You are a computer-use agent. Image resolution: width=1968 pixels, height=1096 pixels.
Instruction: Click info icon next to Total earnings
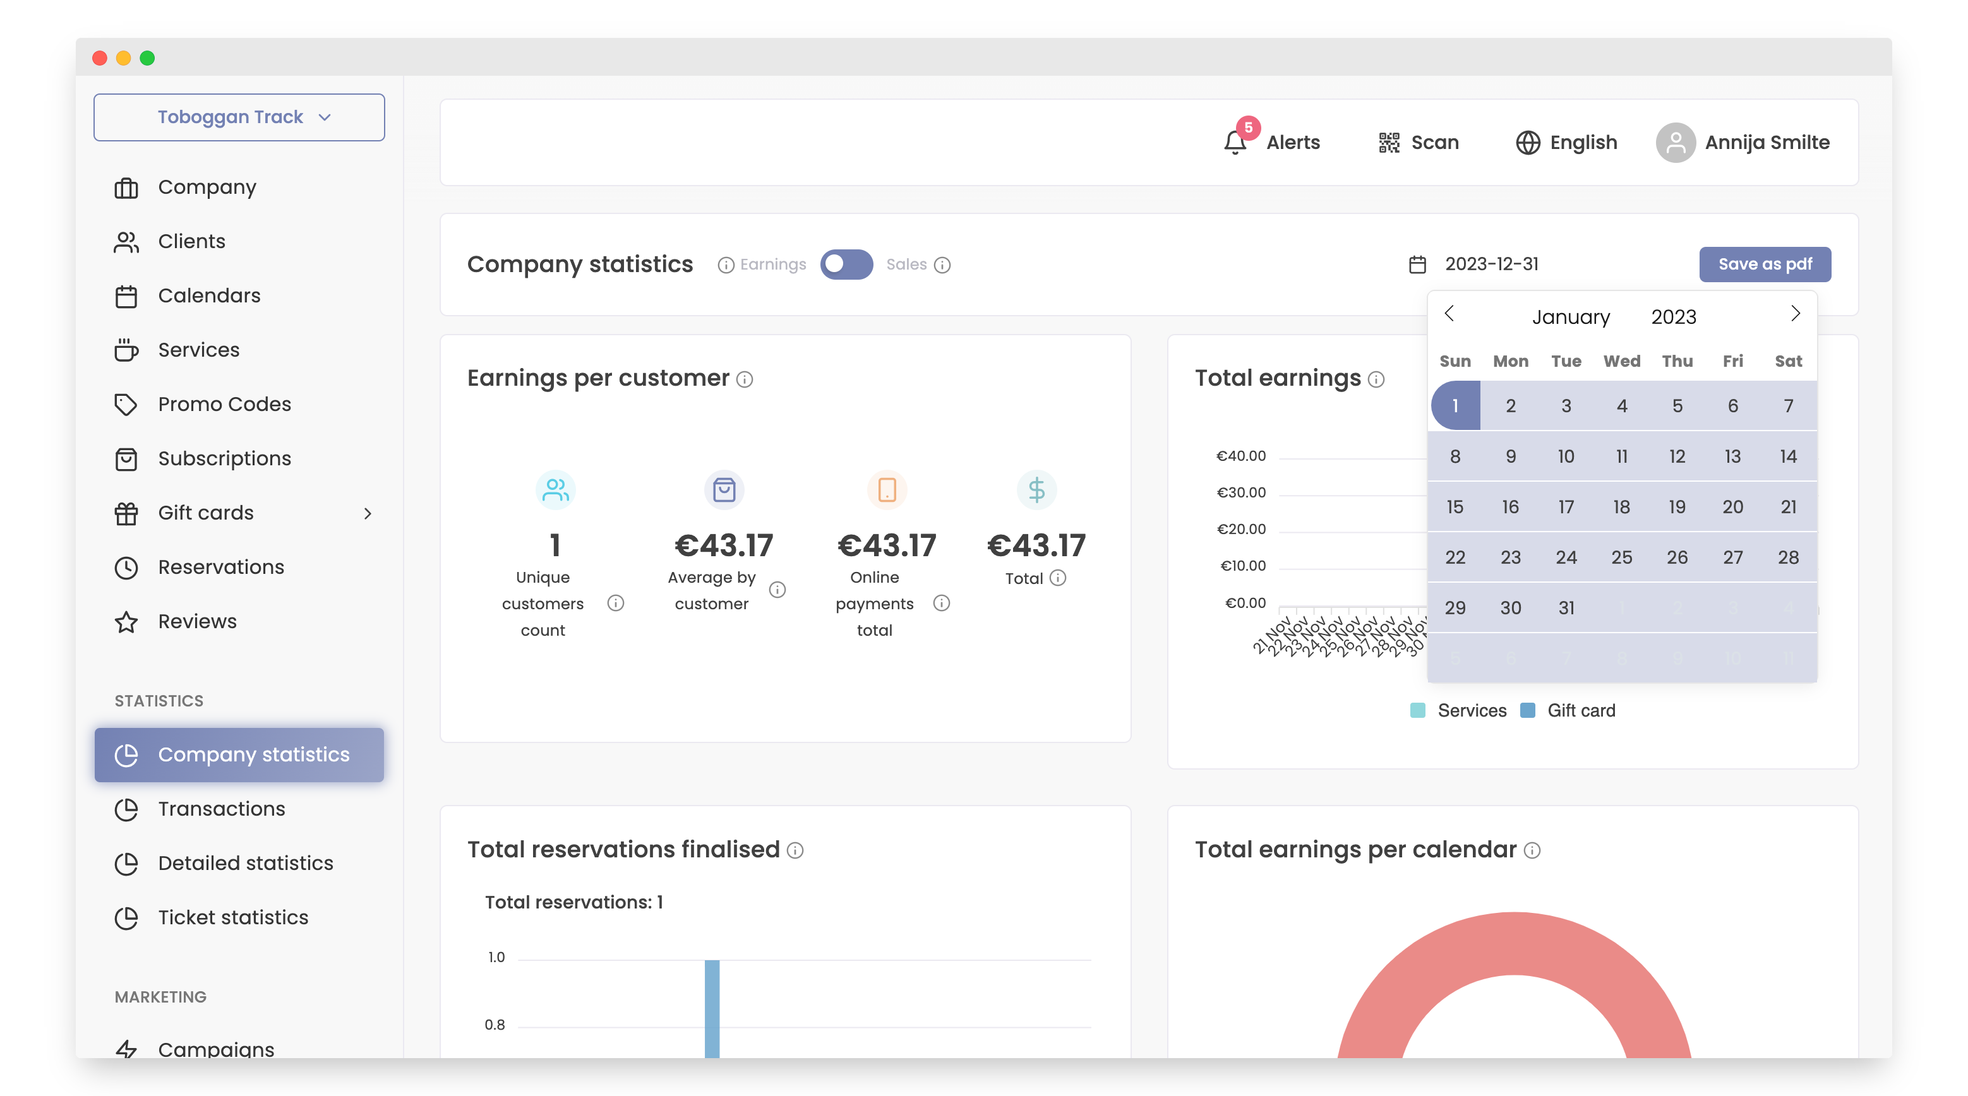pos(1376,379)
